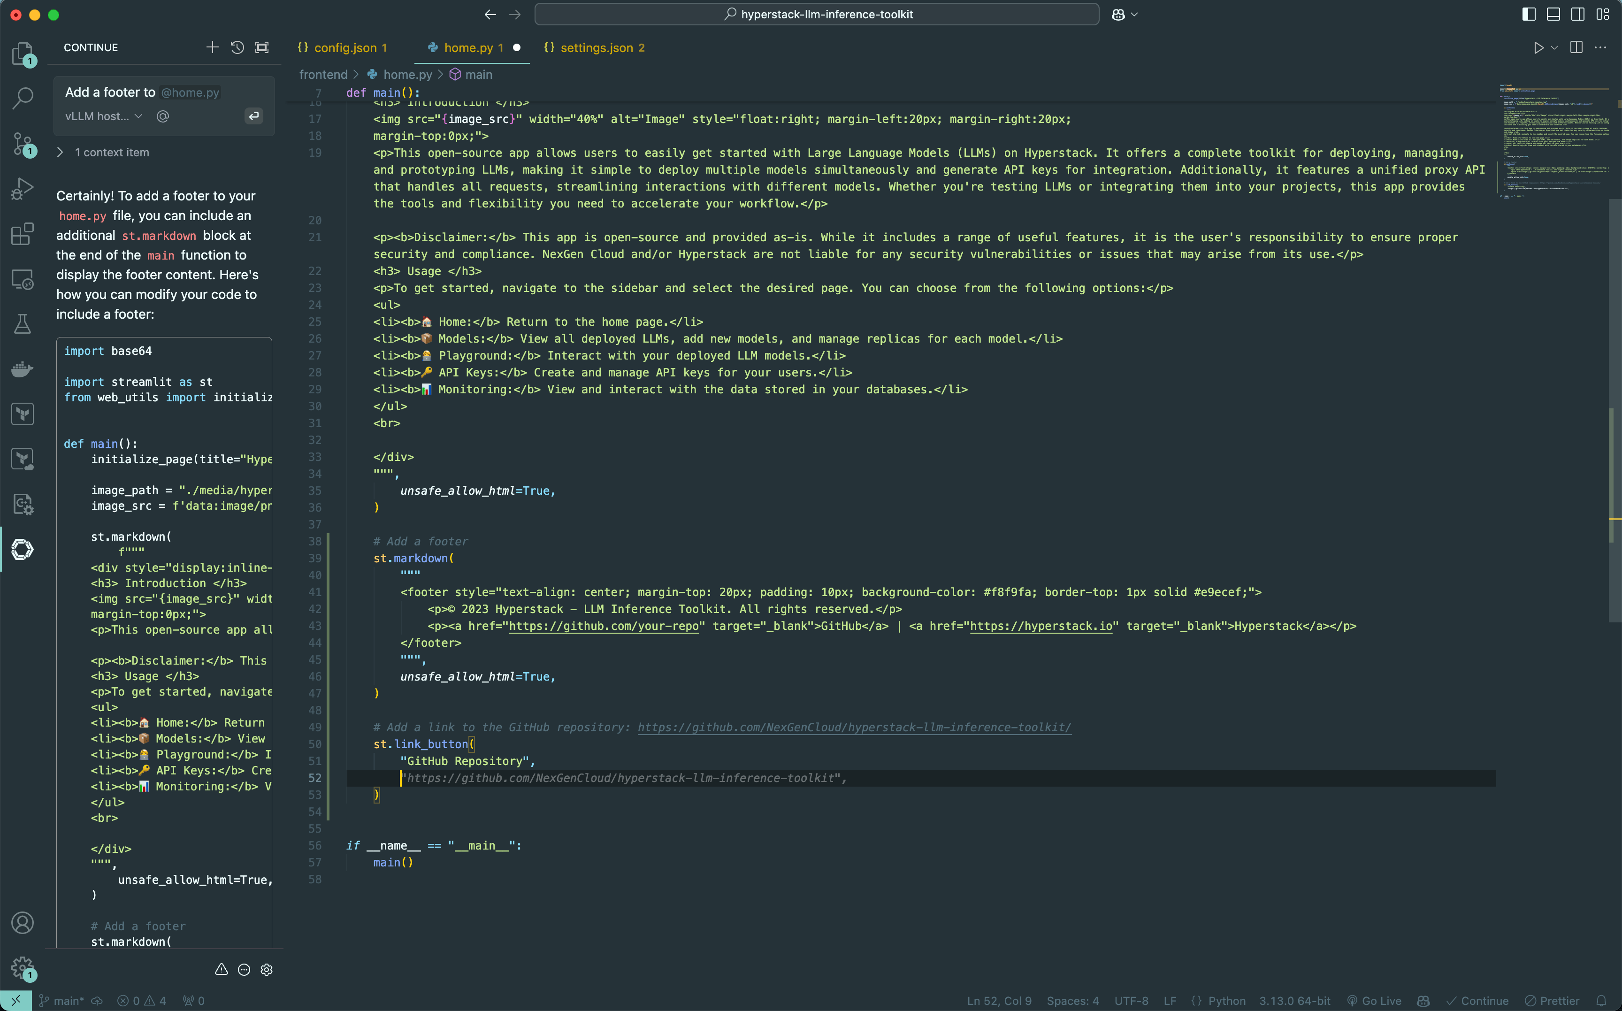Synchronize changes via the cloud icon
The height and width of the screenshot is (1011, 1622).
(97, 1000)
